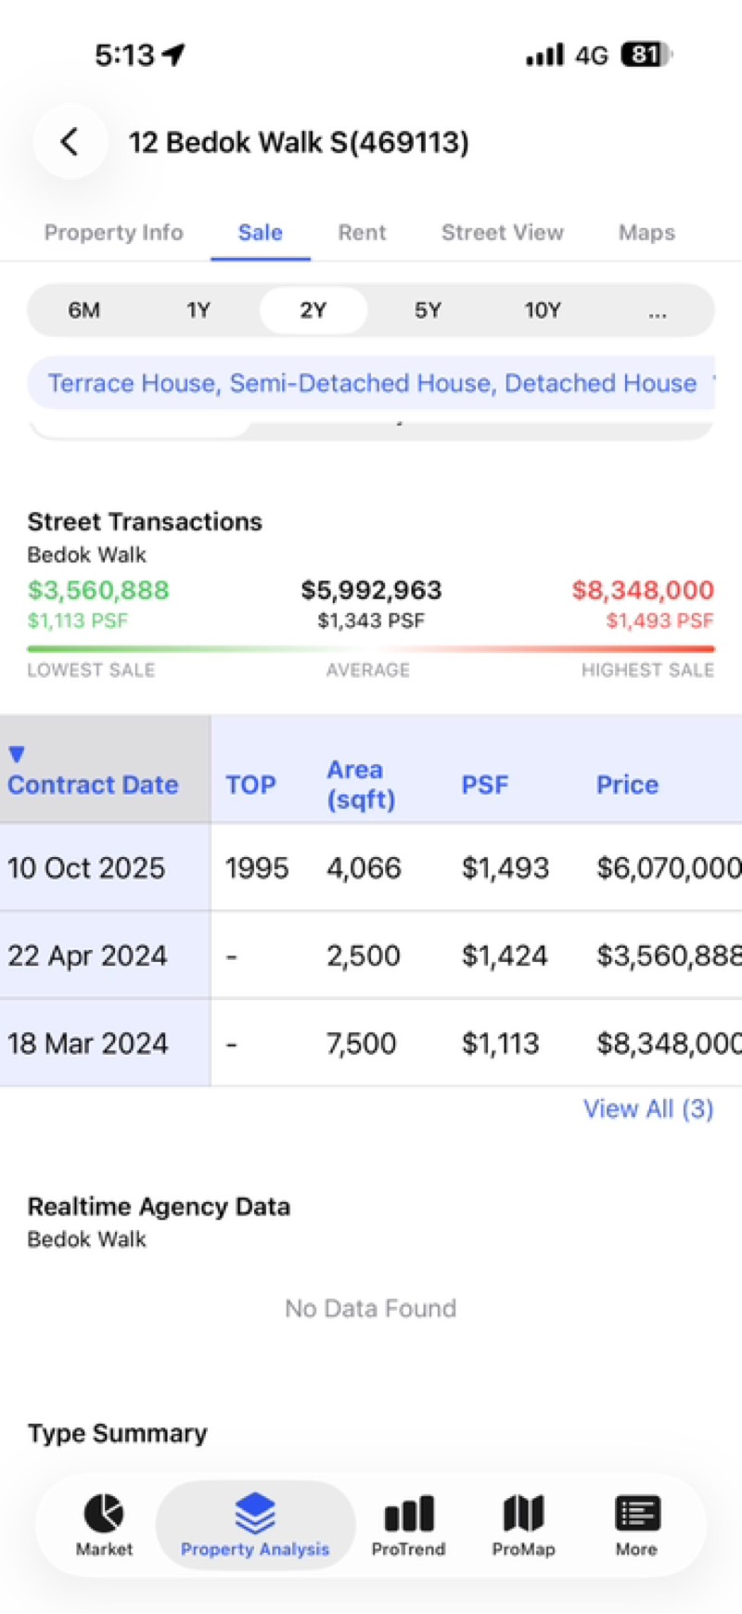Select the 5Y time range

coord(428,310)
